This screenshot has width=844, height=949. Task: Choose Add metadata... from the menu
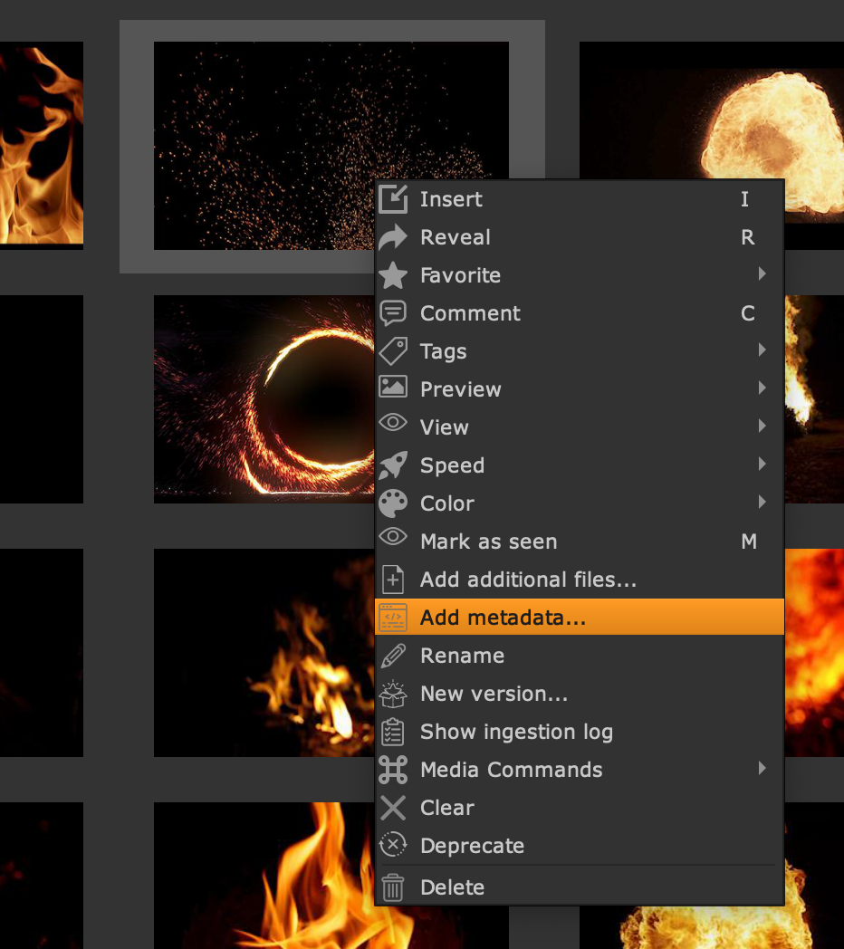point(503,618)
